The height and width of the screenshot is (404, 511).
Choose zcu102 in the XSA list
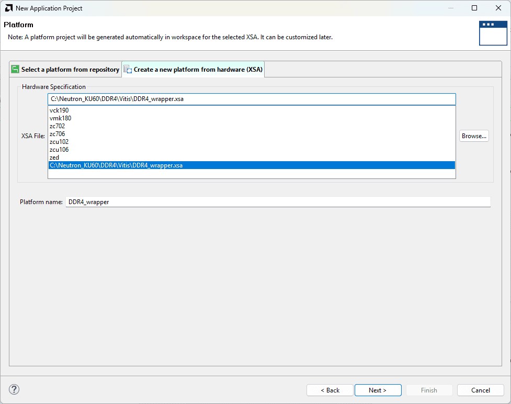pyautogui.click(x=59, y=142)
